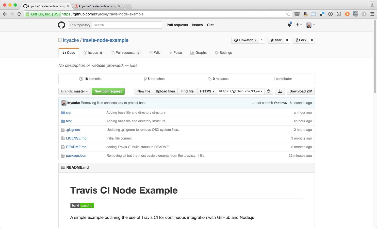The width and height of the screenshot is (377, 228).
Task: Click the Delicious extension icon
Action: point(322,14)
